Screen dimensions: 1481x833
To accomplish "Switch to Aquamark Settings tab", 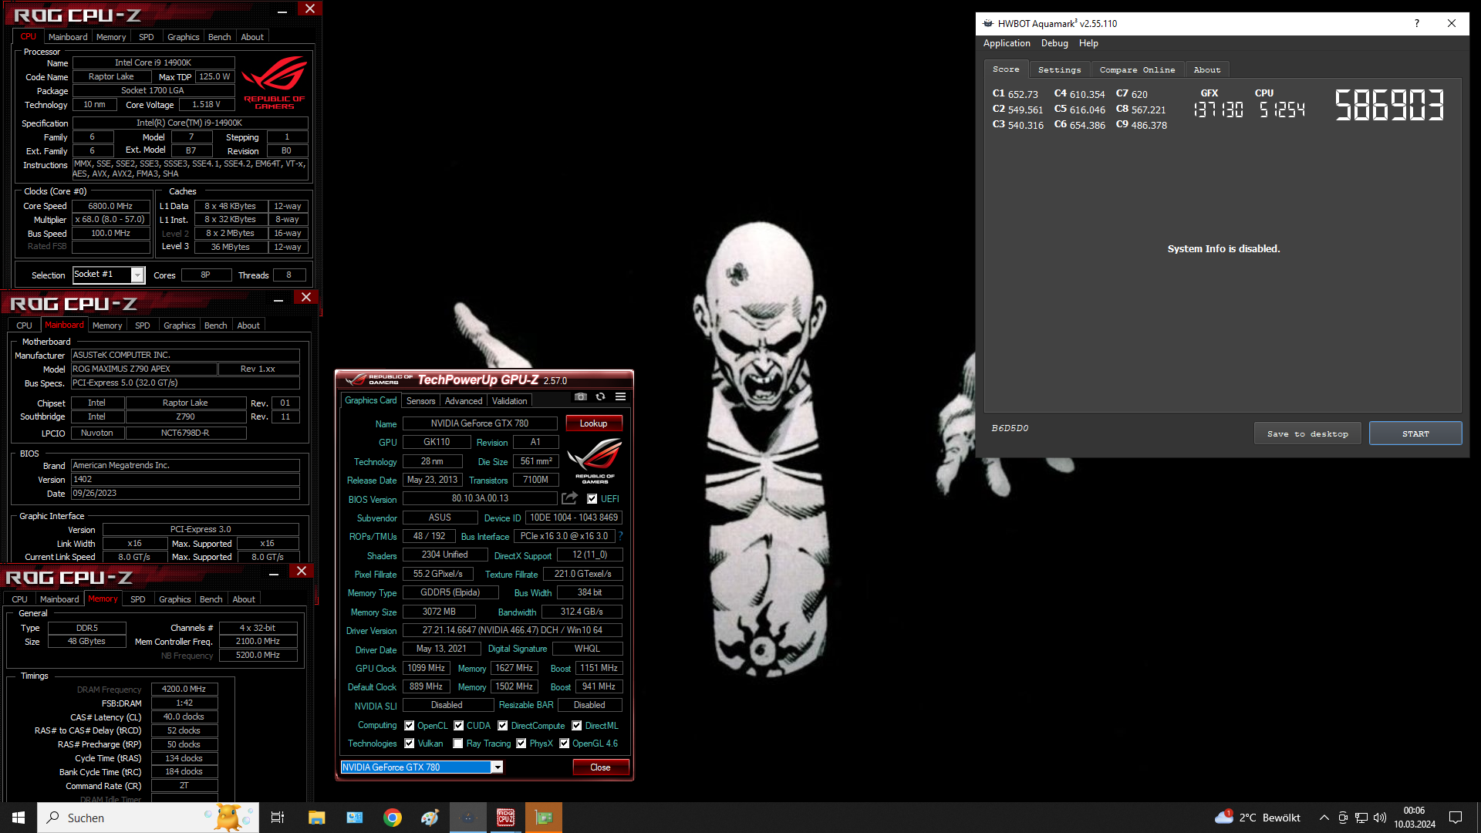I will pyautogui.click(x=1059, y=69).
